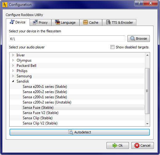Expand the Iriver tree node
160x155 pixels.
point(13,55)
